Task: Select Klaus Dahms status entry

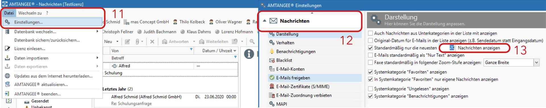Action: pyautogui.click(x=196, y=32)
